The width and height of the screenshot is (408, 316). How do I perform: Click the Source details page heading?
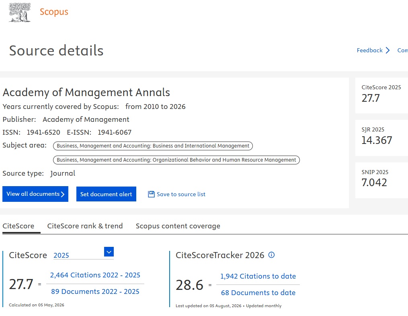[56, 51]
